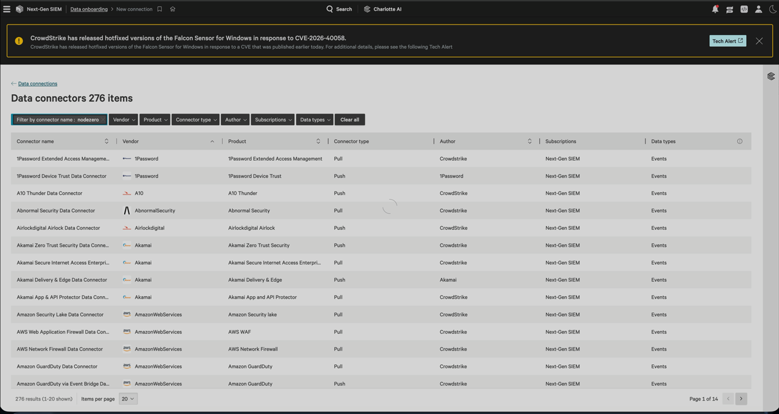Click the yellow warning icon in the banner
Image resolution: width=779 pixels, height=414 pixels.
[x=19, y=41]
